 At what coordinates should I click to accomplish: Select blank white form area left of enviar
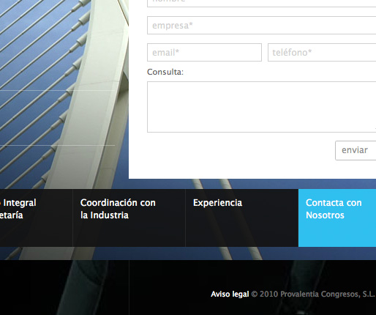tap(232, 150)
